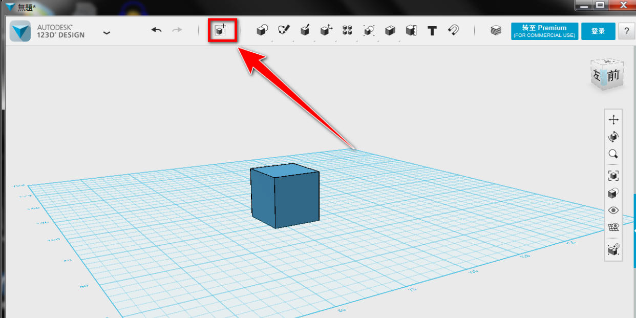Open the Modify tool
The image size is (636, 318).
click(326, 31)
